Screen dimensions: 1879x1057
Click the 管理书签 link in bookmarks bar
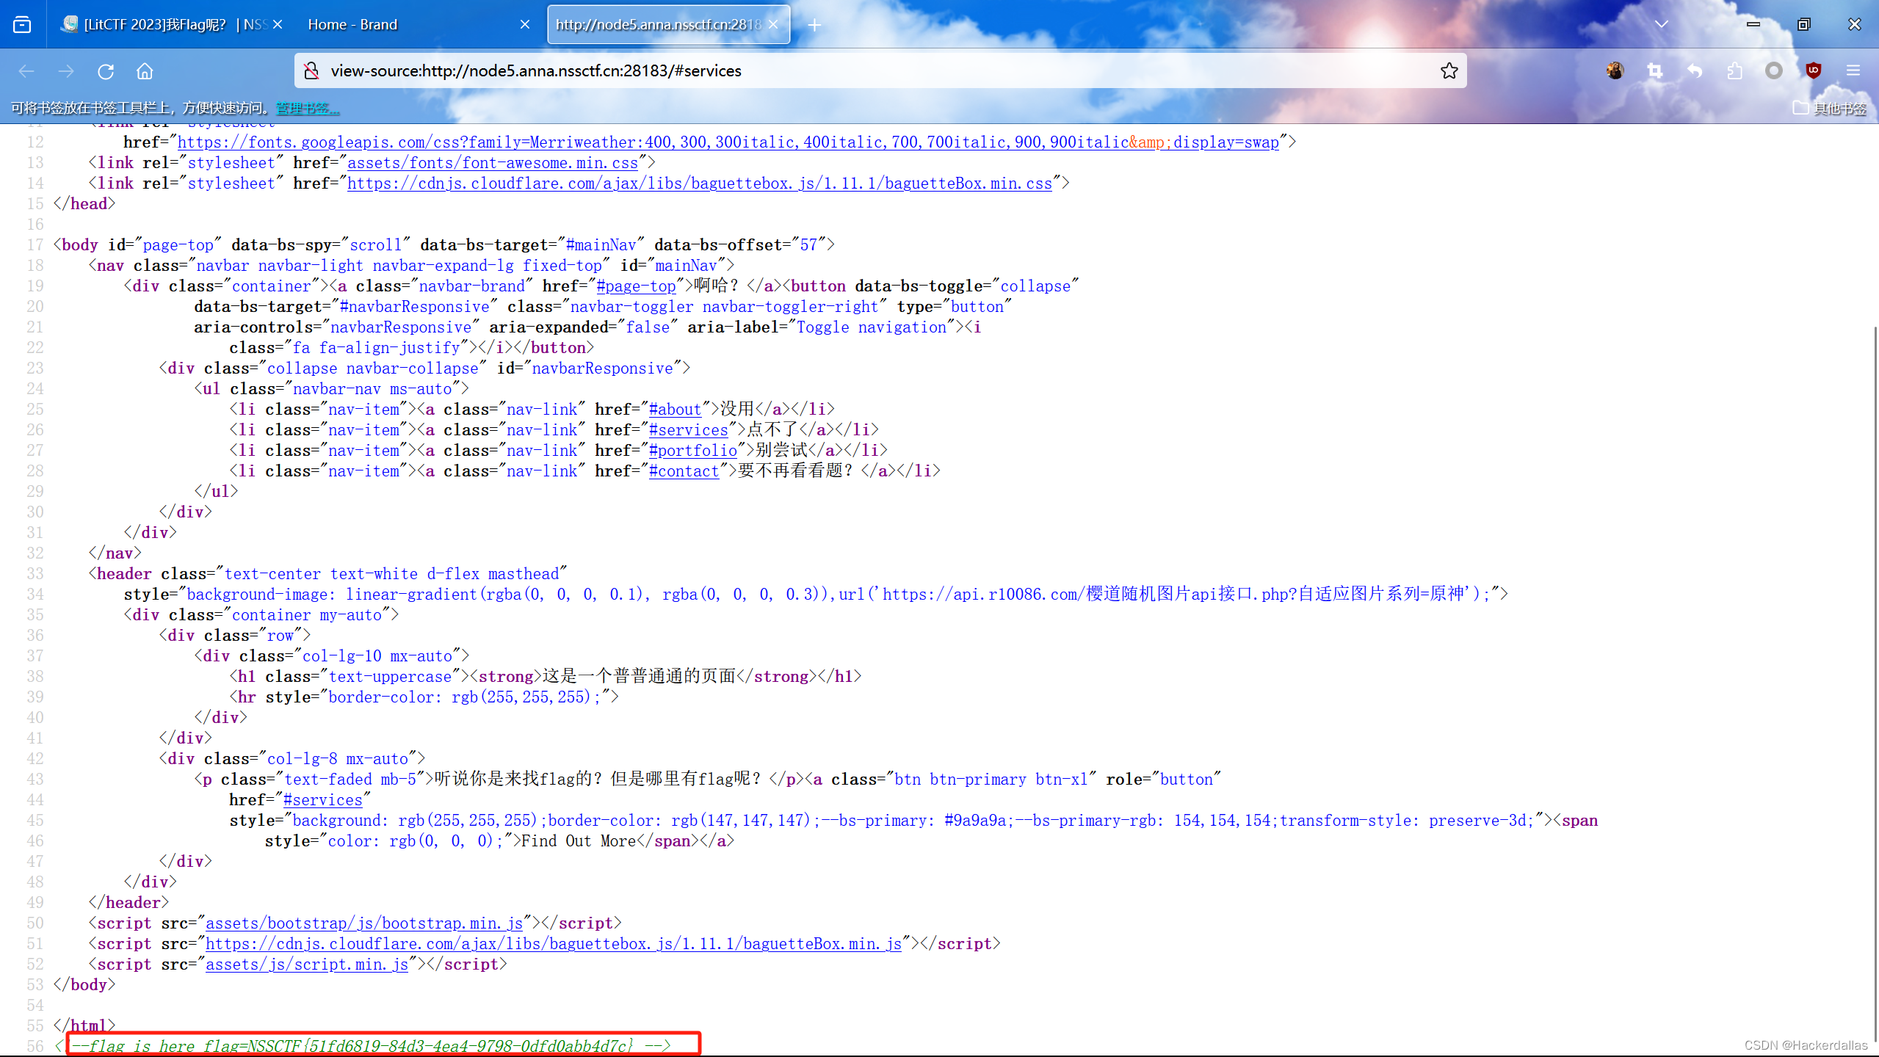click(x=305, y=108)
